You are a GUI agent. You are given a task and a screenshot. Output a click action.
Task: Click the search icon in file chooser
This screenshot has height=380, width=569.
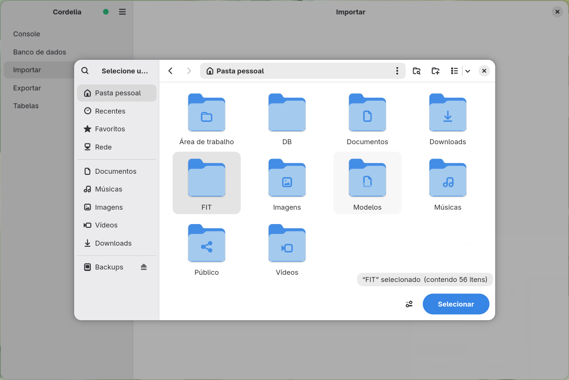85,71
